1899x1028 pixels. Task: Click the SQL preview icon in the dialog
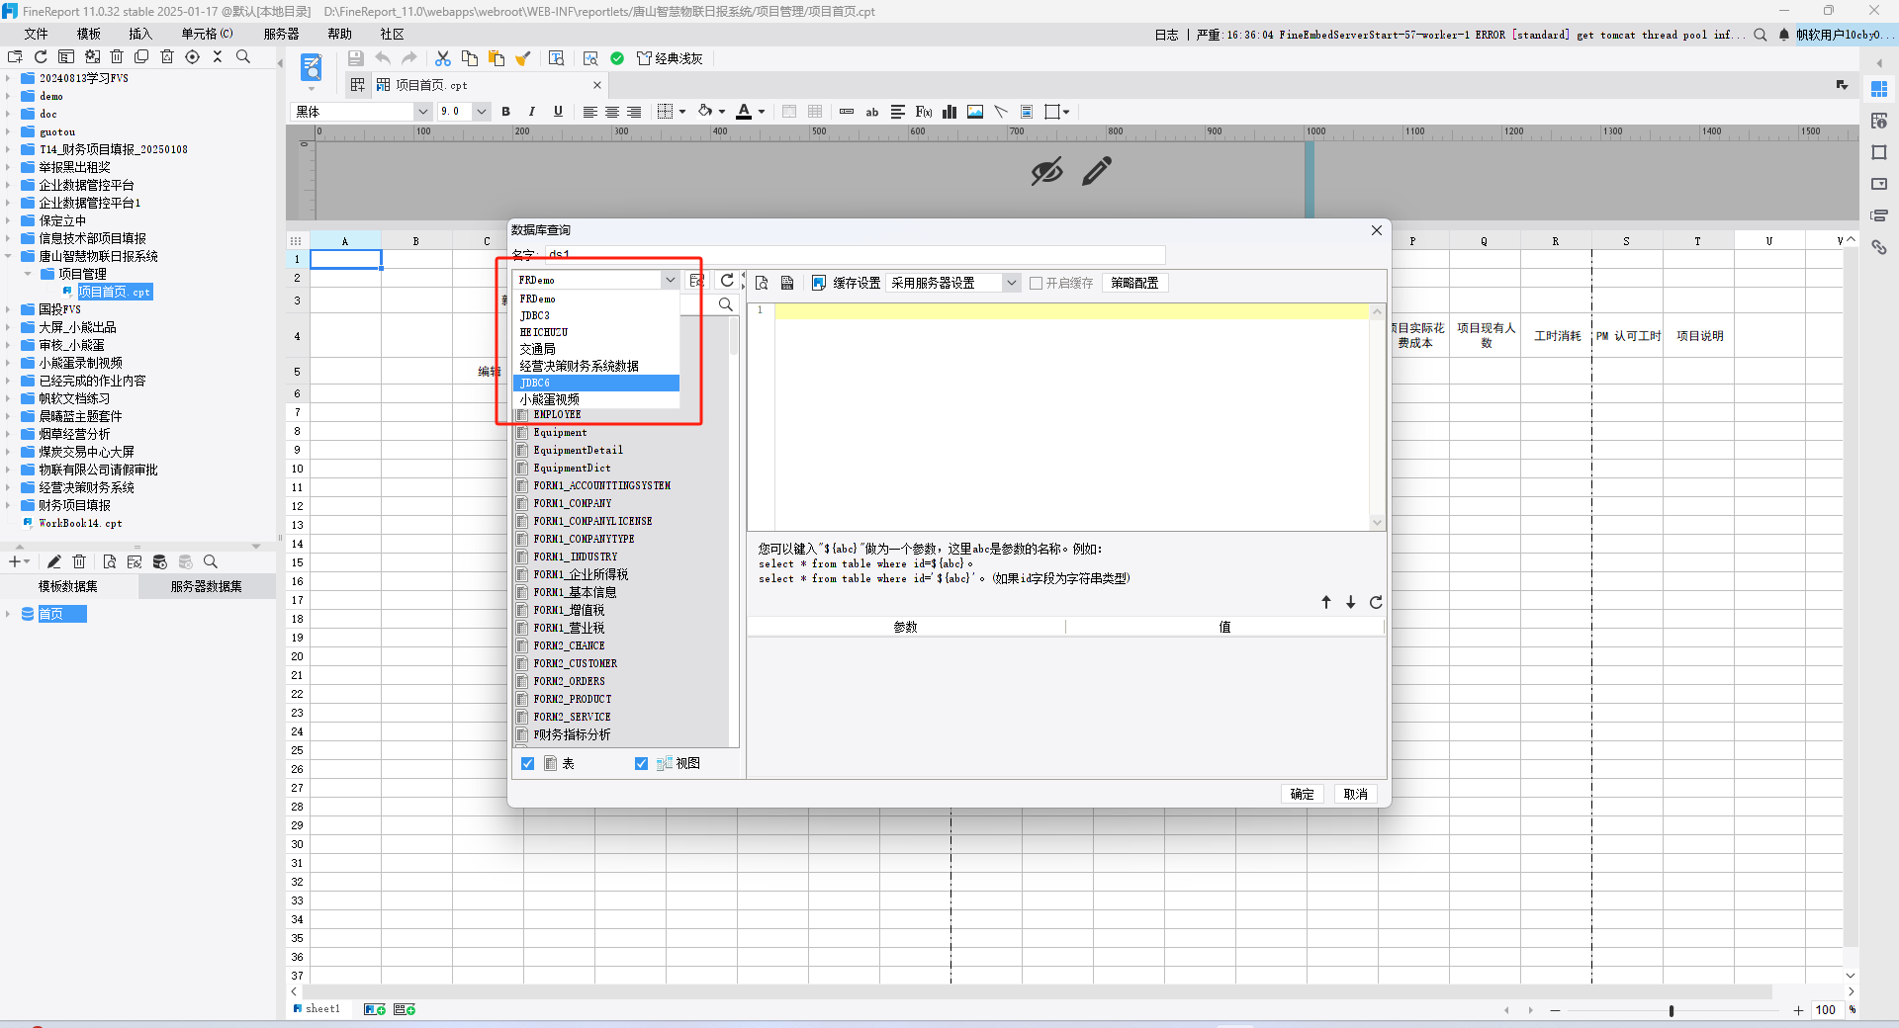[x=762, y=284]
